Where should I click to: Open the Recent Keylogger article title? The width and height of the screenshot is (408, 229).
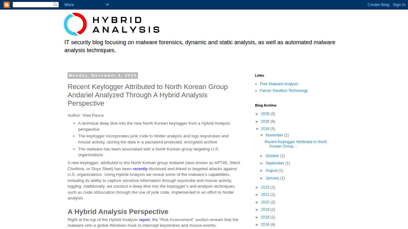(x=148, y=95)
